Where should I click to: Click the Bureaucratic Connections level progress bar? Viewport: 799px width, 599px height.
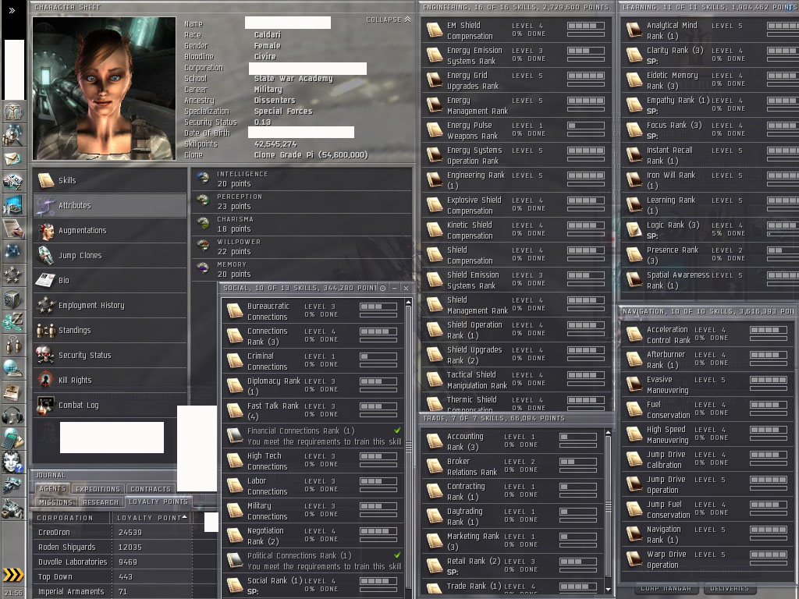tap(378, 307)
